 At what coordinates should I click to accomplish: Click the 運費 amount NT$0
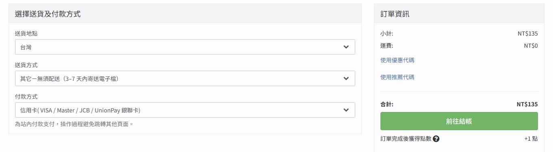[531, 46]
